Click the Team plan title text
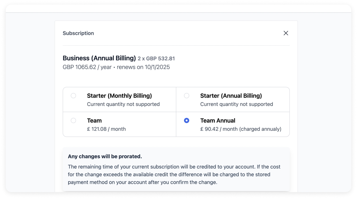The image size is (357, 199). pos(94,120)
